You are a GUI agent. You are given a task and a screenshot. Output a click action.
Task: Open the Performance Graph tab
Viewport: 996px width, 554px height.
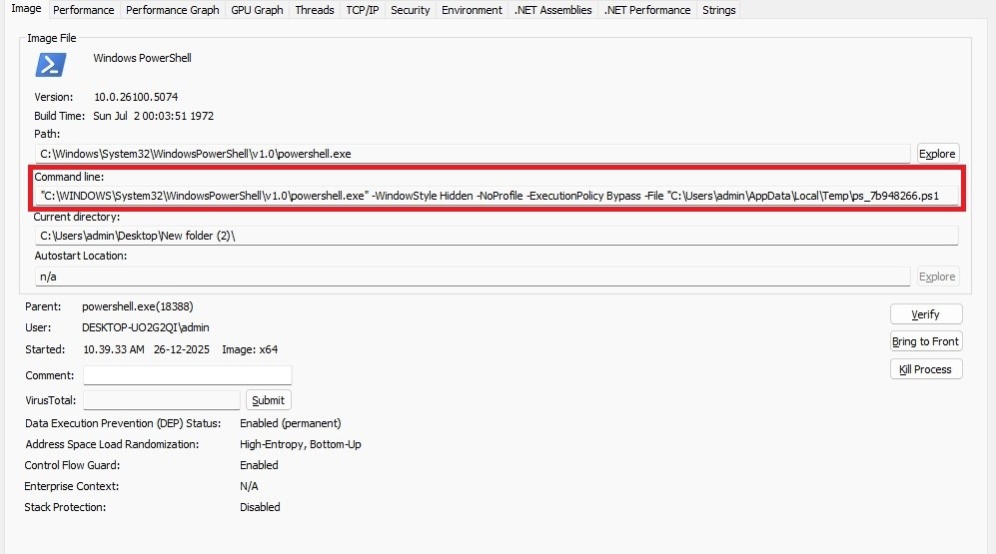coord(173,10)
